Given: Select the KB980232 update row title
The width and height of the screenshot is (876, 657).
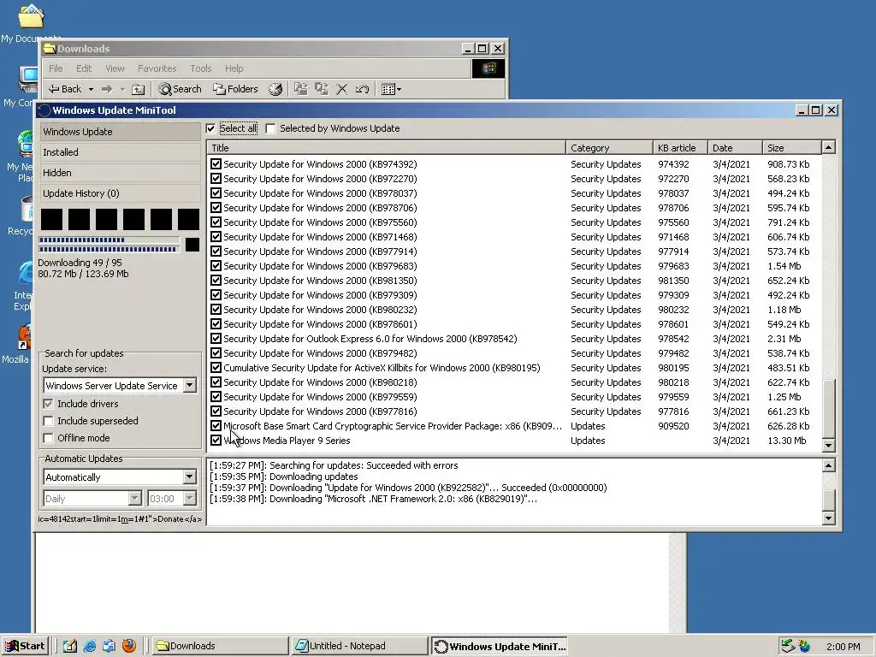Looking at the screenshot, I should tap(320, 310).
